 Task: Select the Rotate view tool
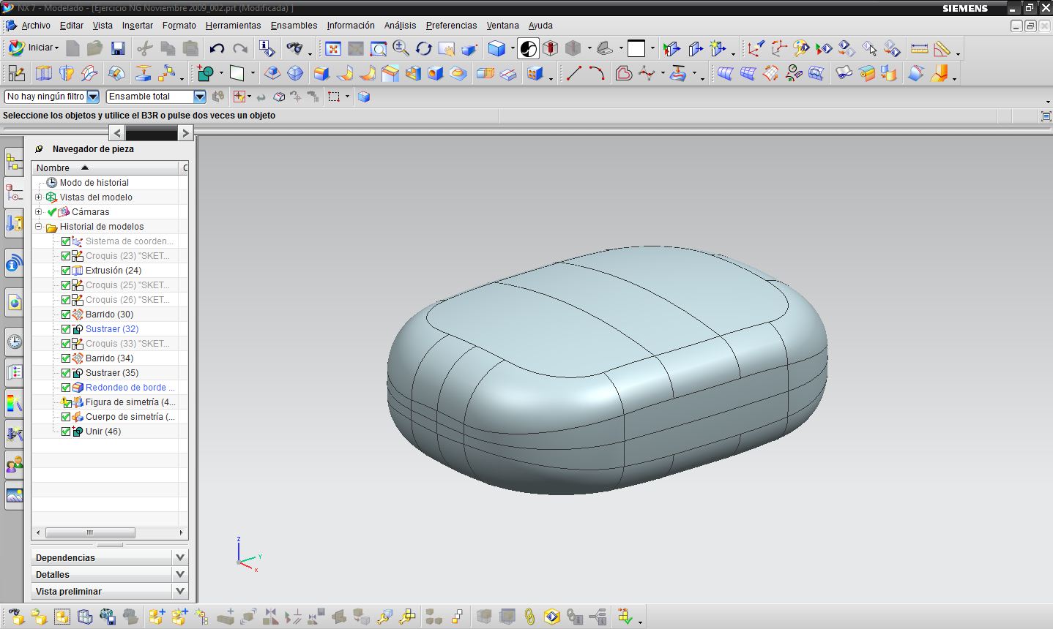point(424,49)
